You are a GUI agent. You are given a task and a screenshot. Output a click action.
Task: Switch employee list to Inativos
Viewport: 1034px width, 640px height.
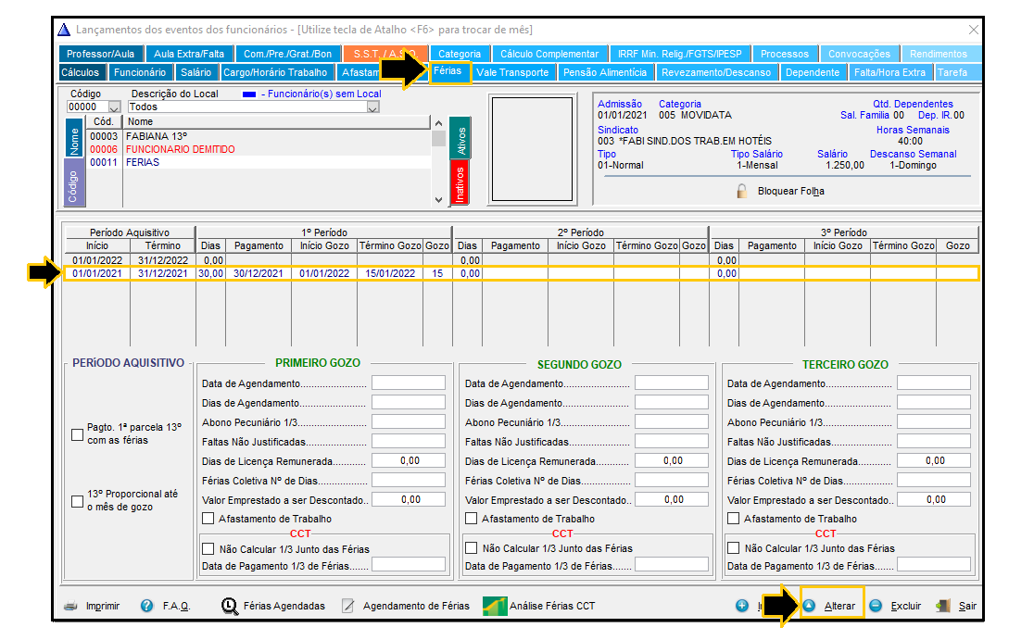click(x=460, y=183)
